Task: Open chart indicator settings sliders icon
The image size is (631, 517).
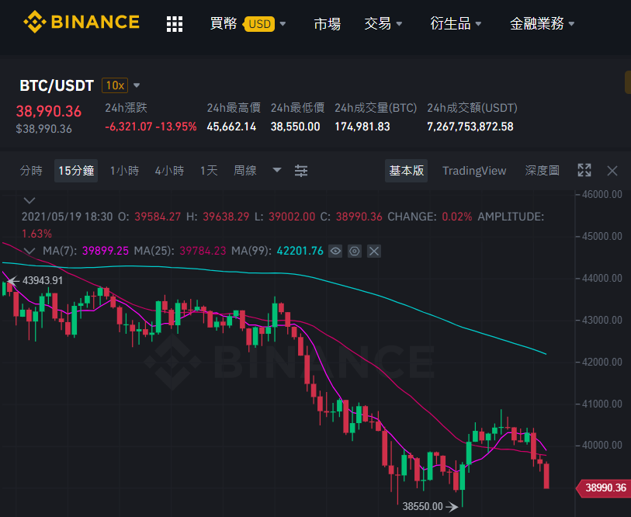Action: 301,171
